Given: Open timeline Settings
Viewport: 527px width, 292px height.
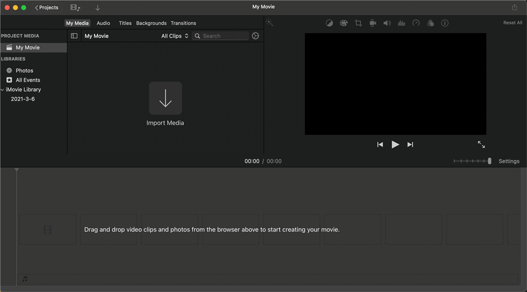Looking at the screenshot, I should pos(509,161).
